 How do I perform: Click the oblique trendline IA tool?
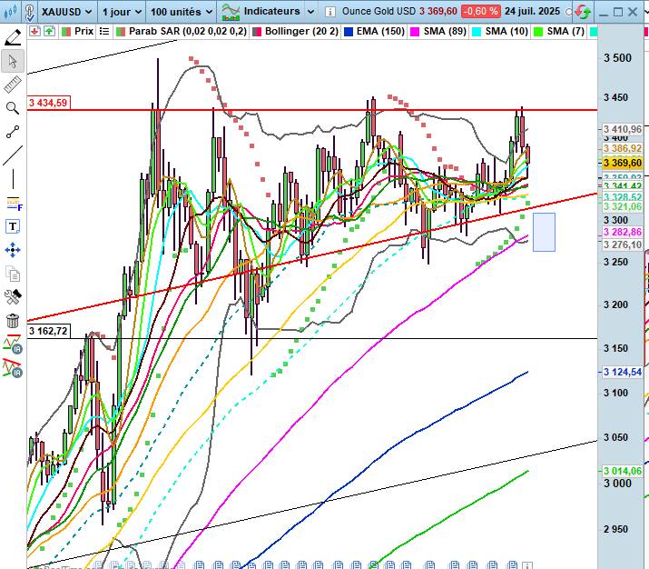[13, 368]
